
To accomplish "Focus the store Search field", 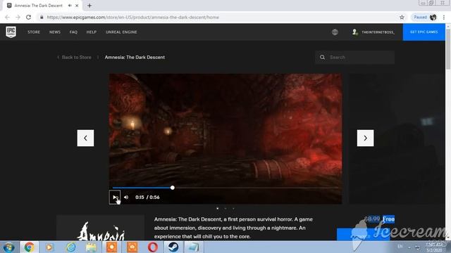I will point(355,58).
